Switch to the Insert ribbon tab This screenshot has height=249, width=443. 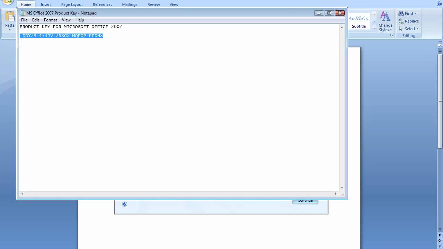coord(46,4)
